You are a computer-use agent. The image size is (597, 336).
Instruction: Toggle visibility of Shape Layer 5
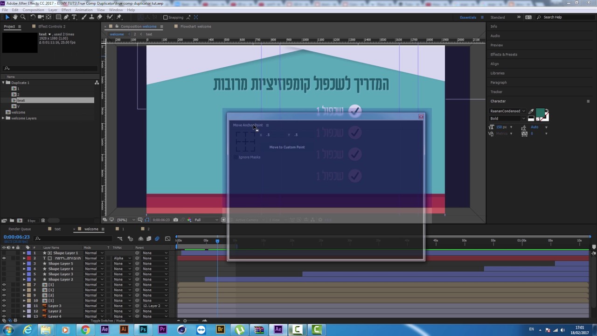pos(4,264)
